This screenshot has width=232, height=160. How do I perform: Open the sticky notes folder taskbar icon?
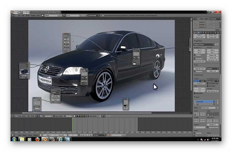click(x=22, y=139)
